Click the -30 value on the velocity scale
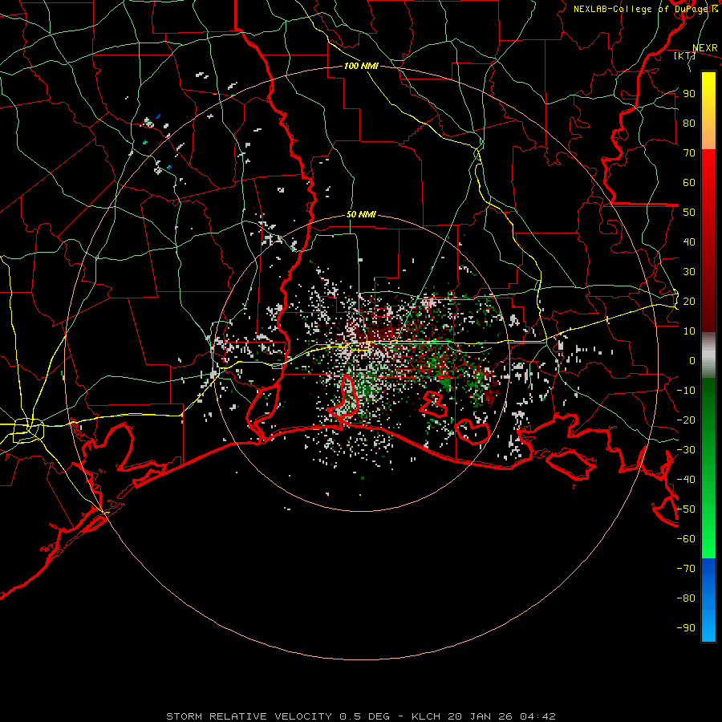Image resolution: width=722 pixels, height=722 pixels. tap(686, 450)
